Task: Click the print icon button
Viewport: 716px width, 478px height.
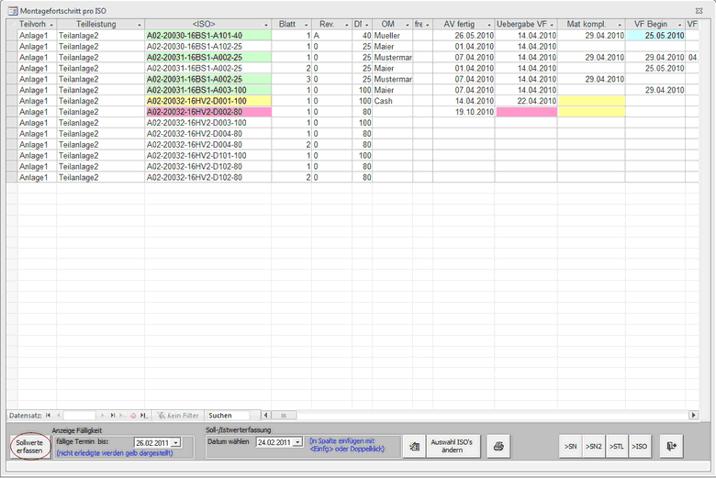Action: [x=499, y=447]
